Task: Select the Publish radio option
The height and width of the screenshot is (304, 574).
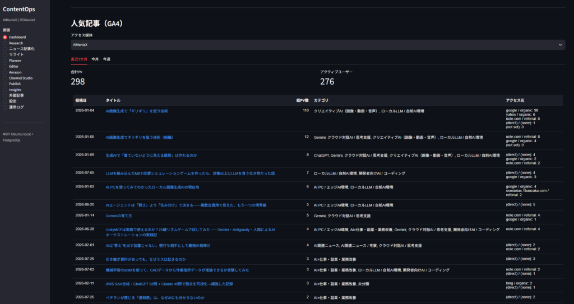Action: tap(12, 84)
